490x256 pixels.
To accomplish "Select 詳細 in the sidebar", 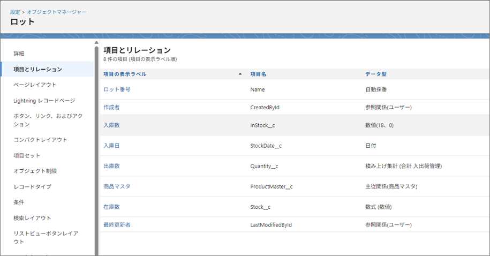I will pyautogui.click(x=19, y=54).
